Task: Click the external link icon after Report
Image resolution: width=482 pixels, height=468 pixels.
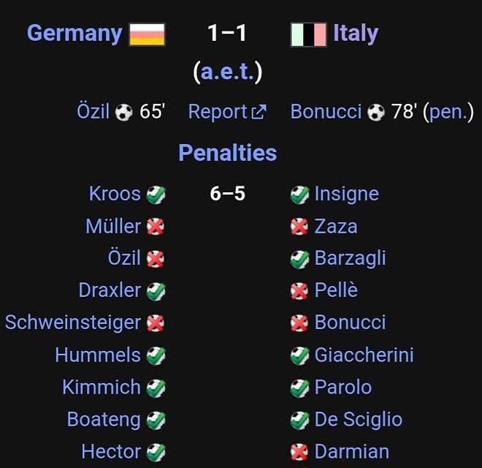Action: click(259, 112)
